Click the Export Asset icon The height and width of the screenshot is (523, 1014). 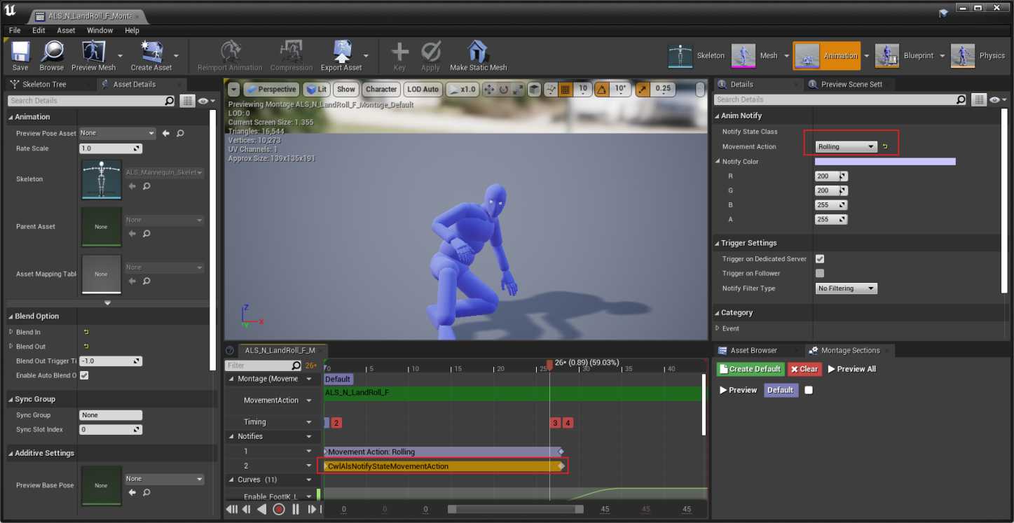[x=341, y=55]
